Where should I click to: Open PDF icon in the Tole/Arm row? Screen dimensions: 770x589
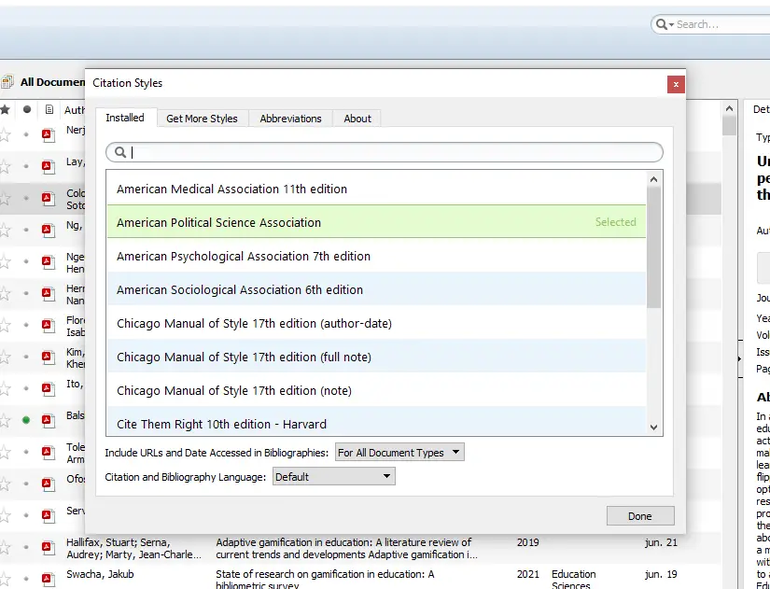48,452
